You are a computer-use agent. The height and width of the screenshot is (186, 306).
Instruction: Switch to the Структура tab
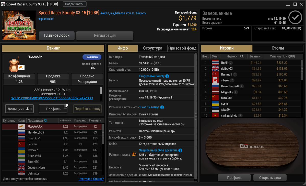(x=152, y=48)
